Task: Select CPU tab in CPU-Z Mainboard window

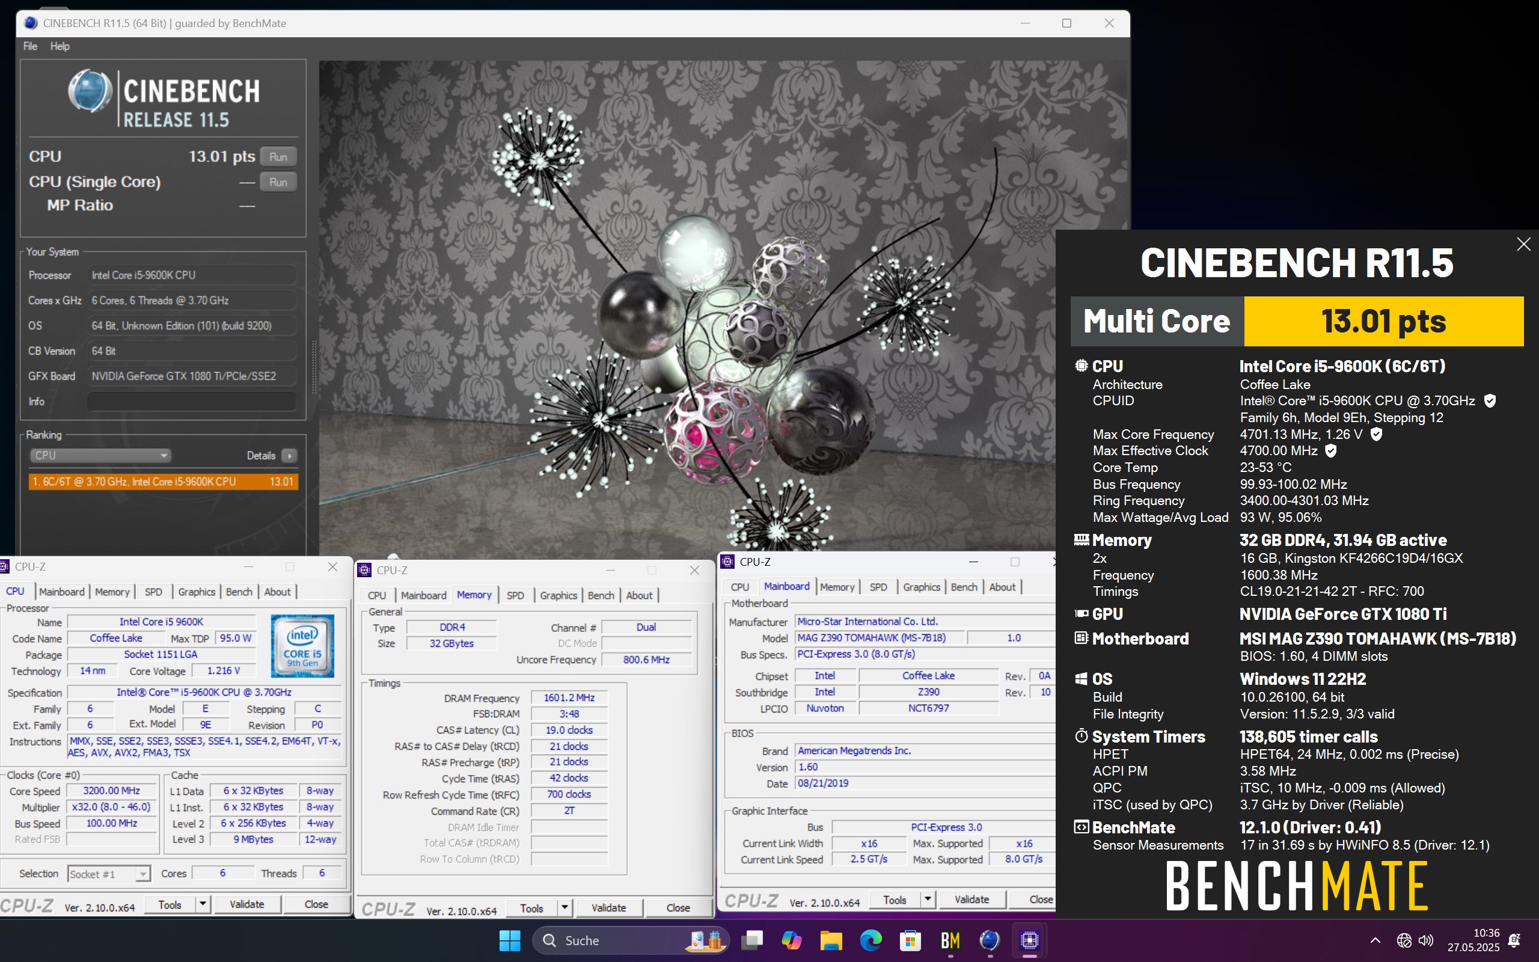Action: point(739,587)
